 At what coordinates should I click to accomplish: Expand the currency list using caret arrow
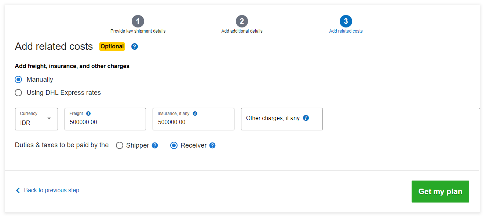coord(49,118)
